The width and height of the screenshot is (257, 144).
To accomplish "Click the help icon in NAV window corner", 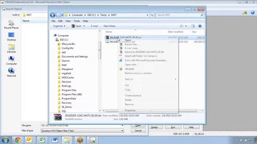I will (253, 12).
